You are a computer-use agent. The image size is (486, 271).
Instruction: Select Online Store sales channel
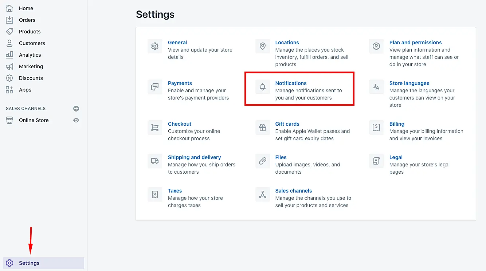pyautogui.click(x=34, y=120)
